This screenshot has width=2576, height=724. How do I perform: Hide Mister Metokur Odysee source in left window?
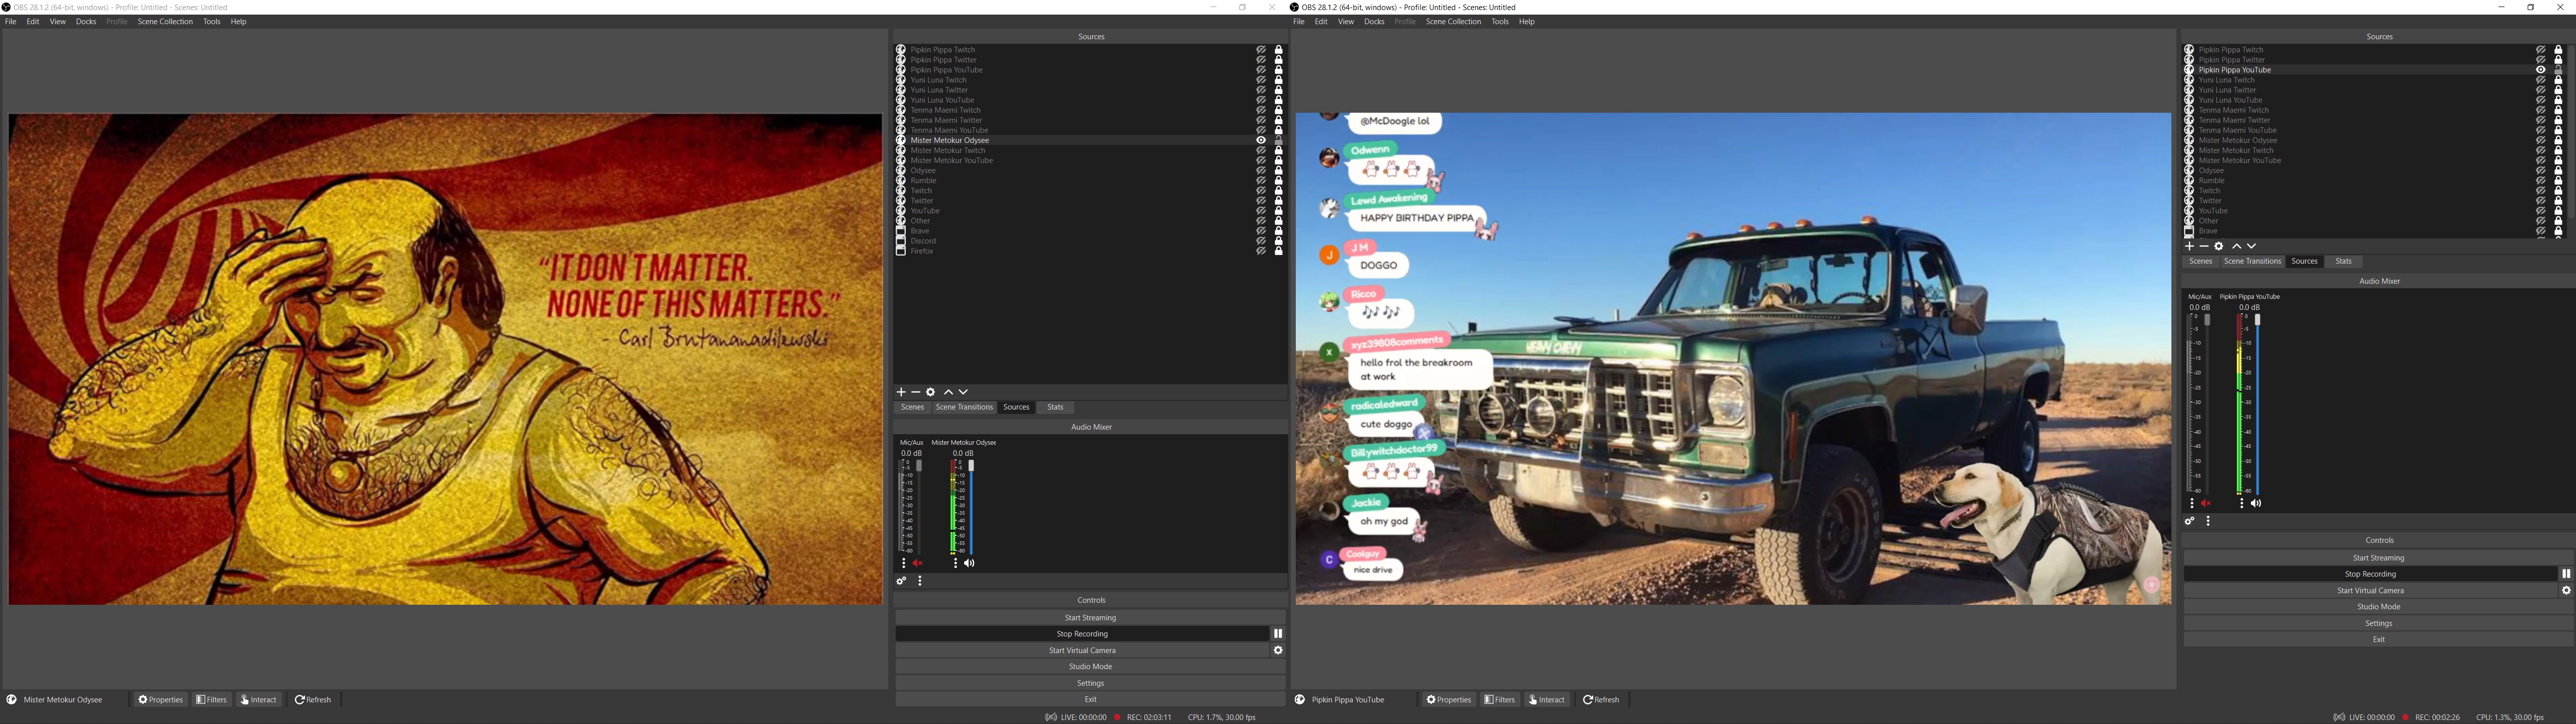coord(1261,140)
